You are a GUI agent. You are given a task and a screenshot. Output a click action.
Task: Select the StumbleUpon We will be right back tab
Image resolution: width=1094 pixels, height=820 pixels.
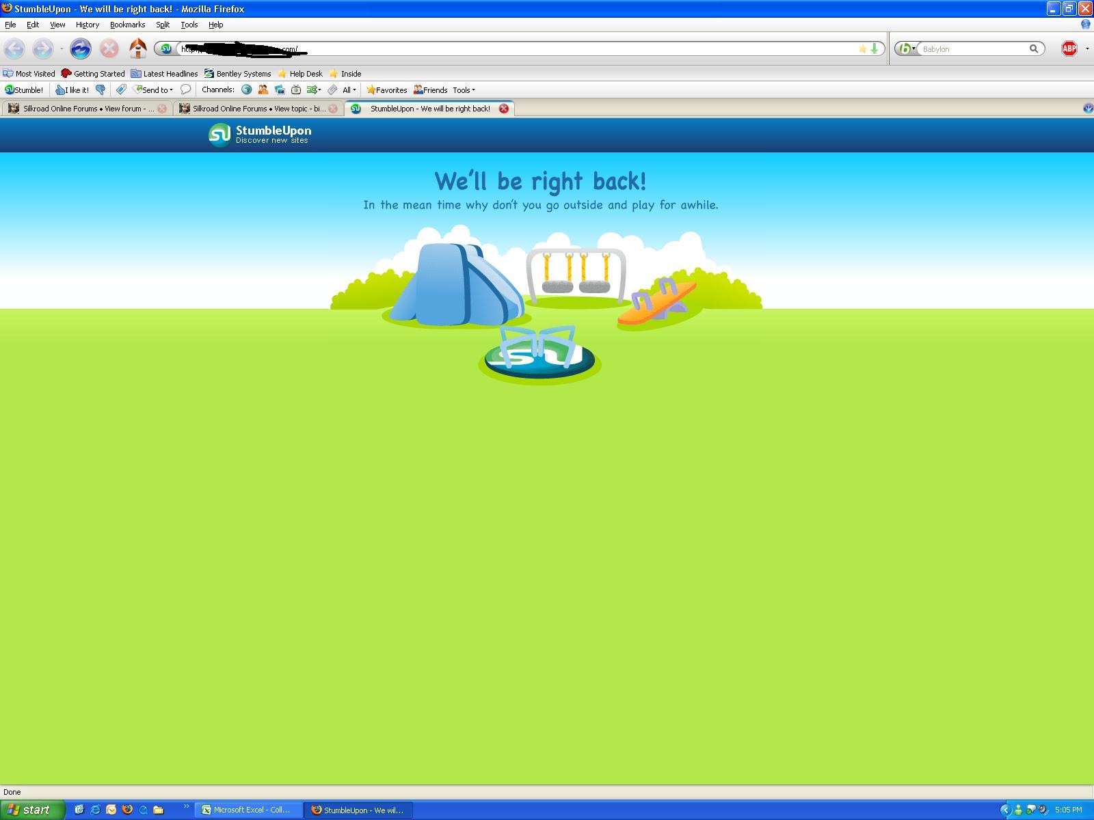[x=430, y=109]
